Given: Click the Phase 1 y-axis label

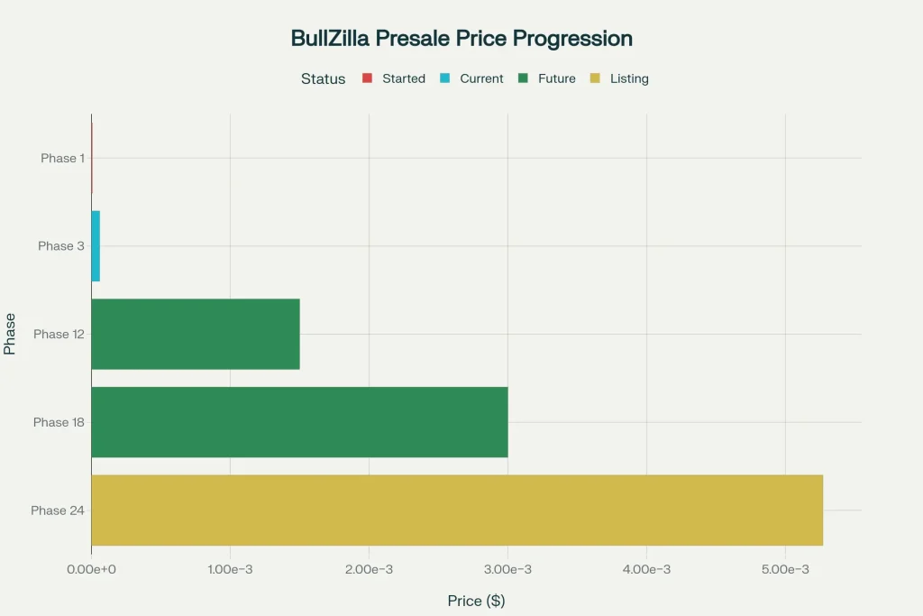Looking at the screenshot, I should (x=62, y=158).
